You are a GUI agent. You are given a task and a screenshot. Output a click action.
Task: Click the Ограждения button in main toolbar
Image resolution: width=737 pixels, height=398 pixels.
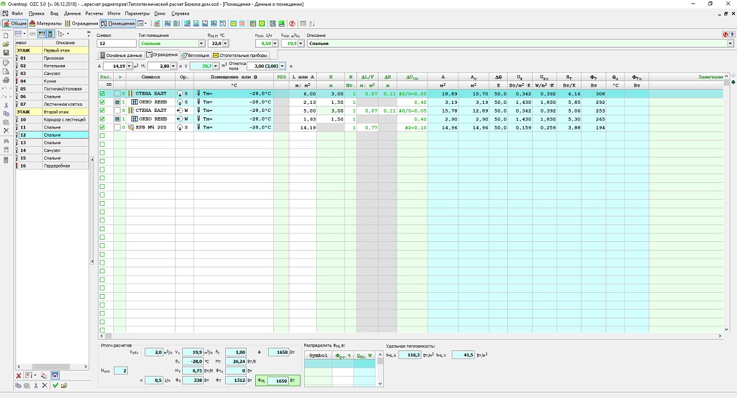[82, 23]
